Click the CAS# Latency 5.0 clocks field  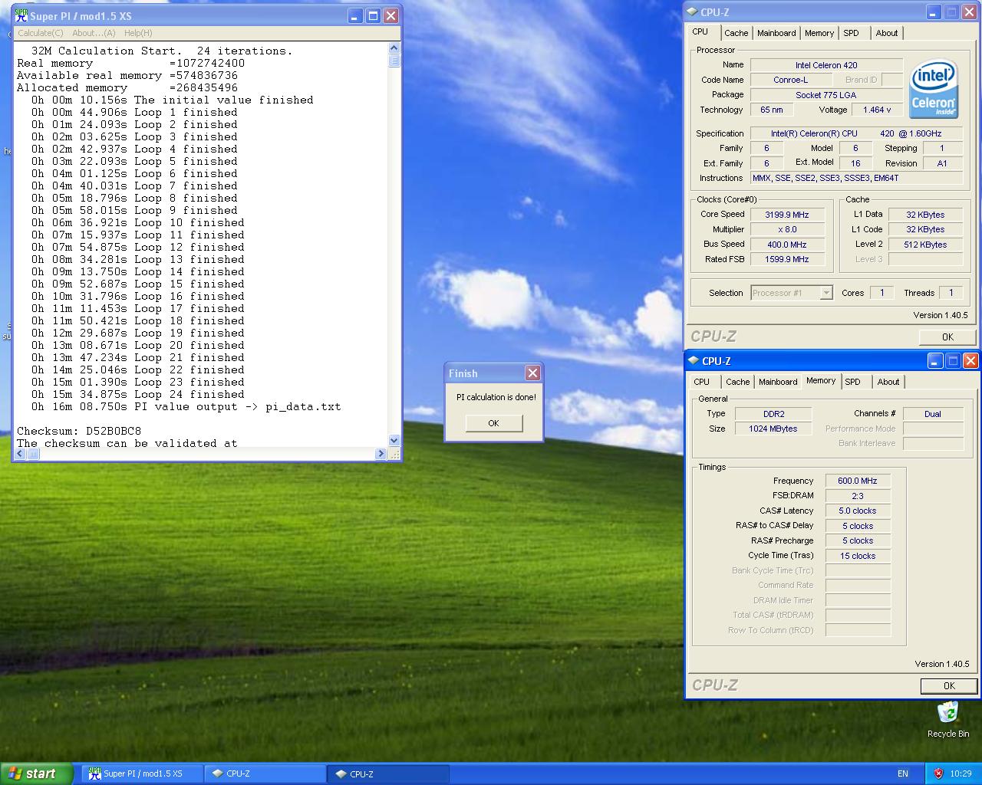click(858, 511)
